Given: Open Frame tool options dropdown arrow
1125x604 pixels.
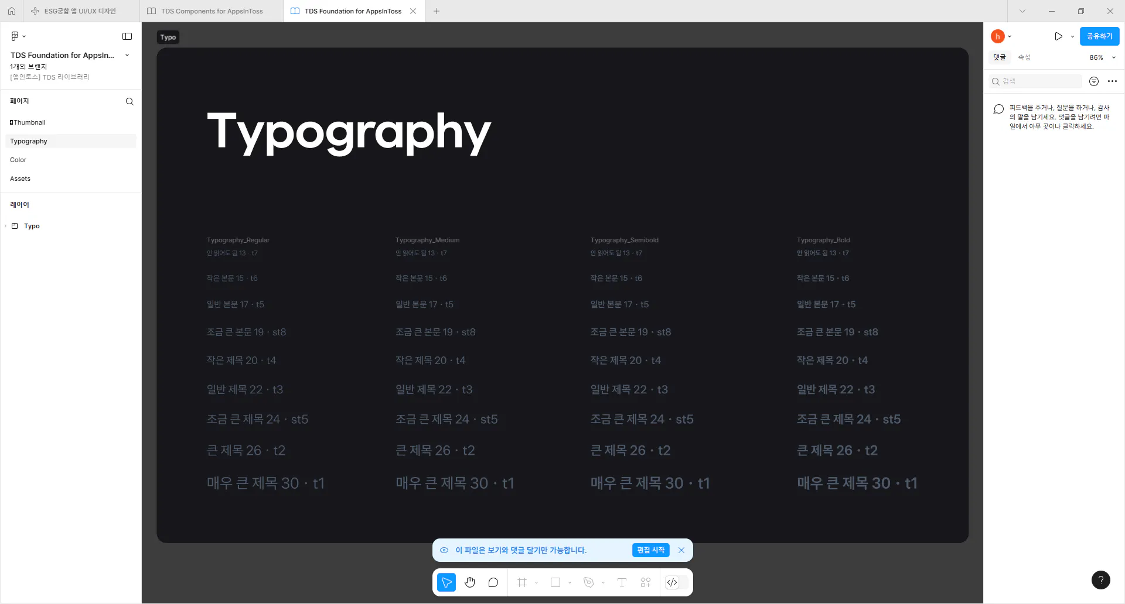Looking at the screenshot, I should coord(536,582).
